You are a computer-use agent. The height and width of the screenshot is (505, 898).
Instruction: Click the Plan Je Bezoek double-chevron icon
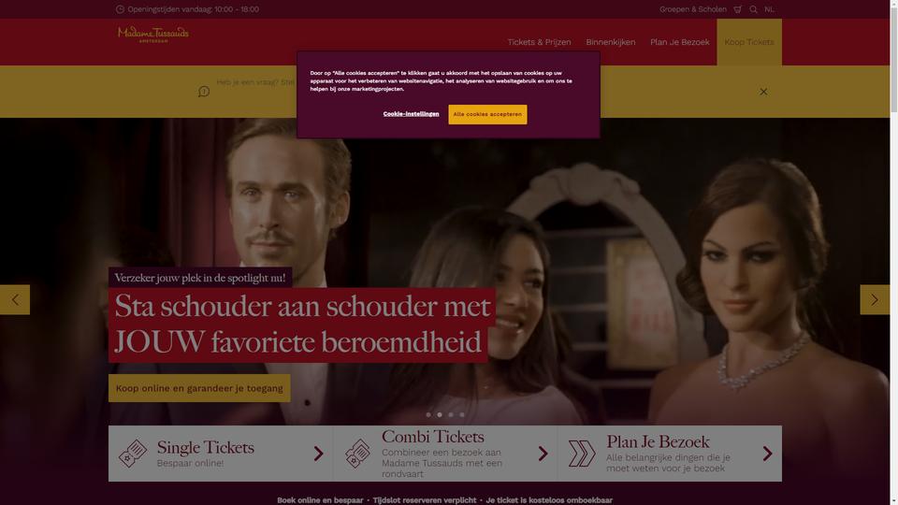582,454
